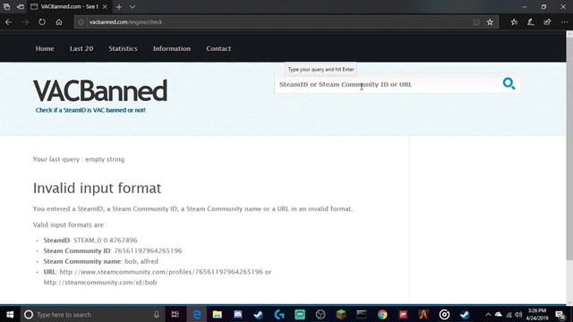Click the Invalid input format heading

pyautogui.click(x=97, y=188)
